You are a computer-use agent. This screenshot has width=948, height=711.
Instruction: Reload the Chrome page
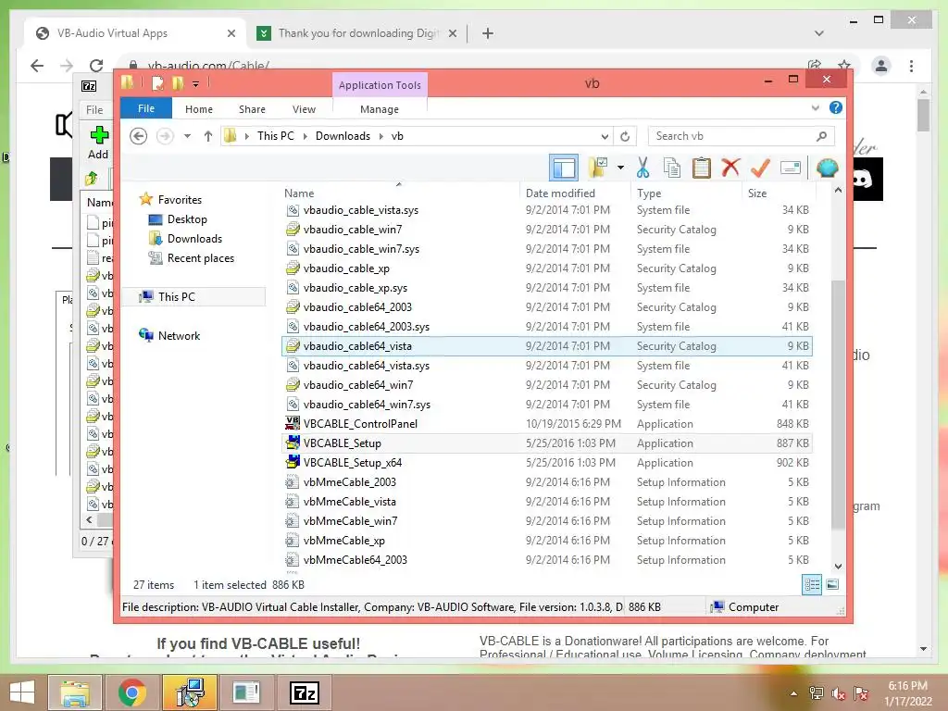[x=96, y=66]
